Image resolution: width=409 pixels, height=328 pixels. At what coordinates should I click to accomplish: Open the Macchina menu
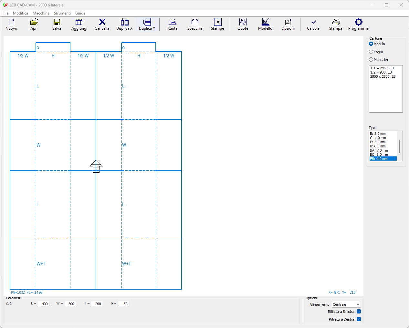coord(41,13)
